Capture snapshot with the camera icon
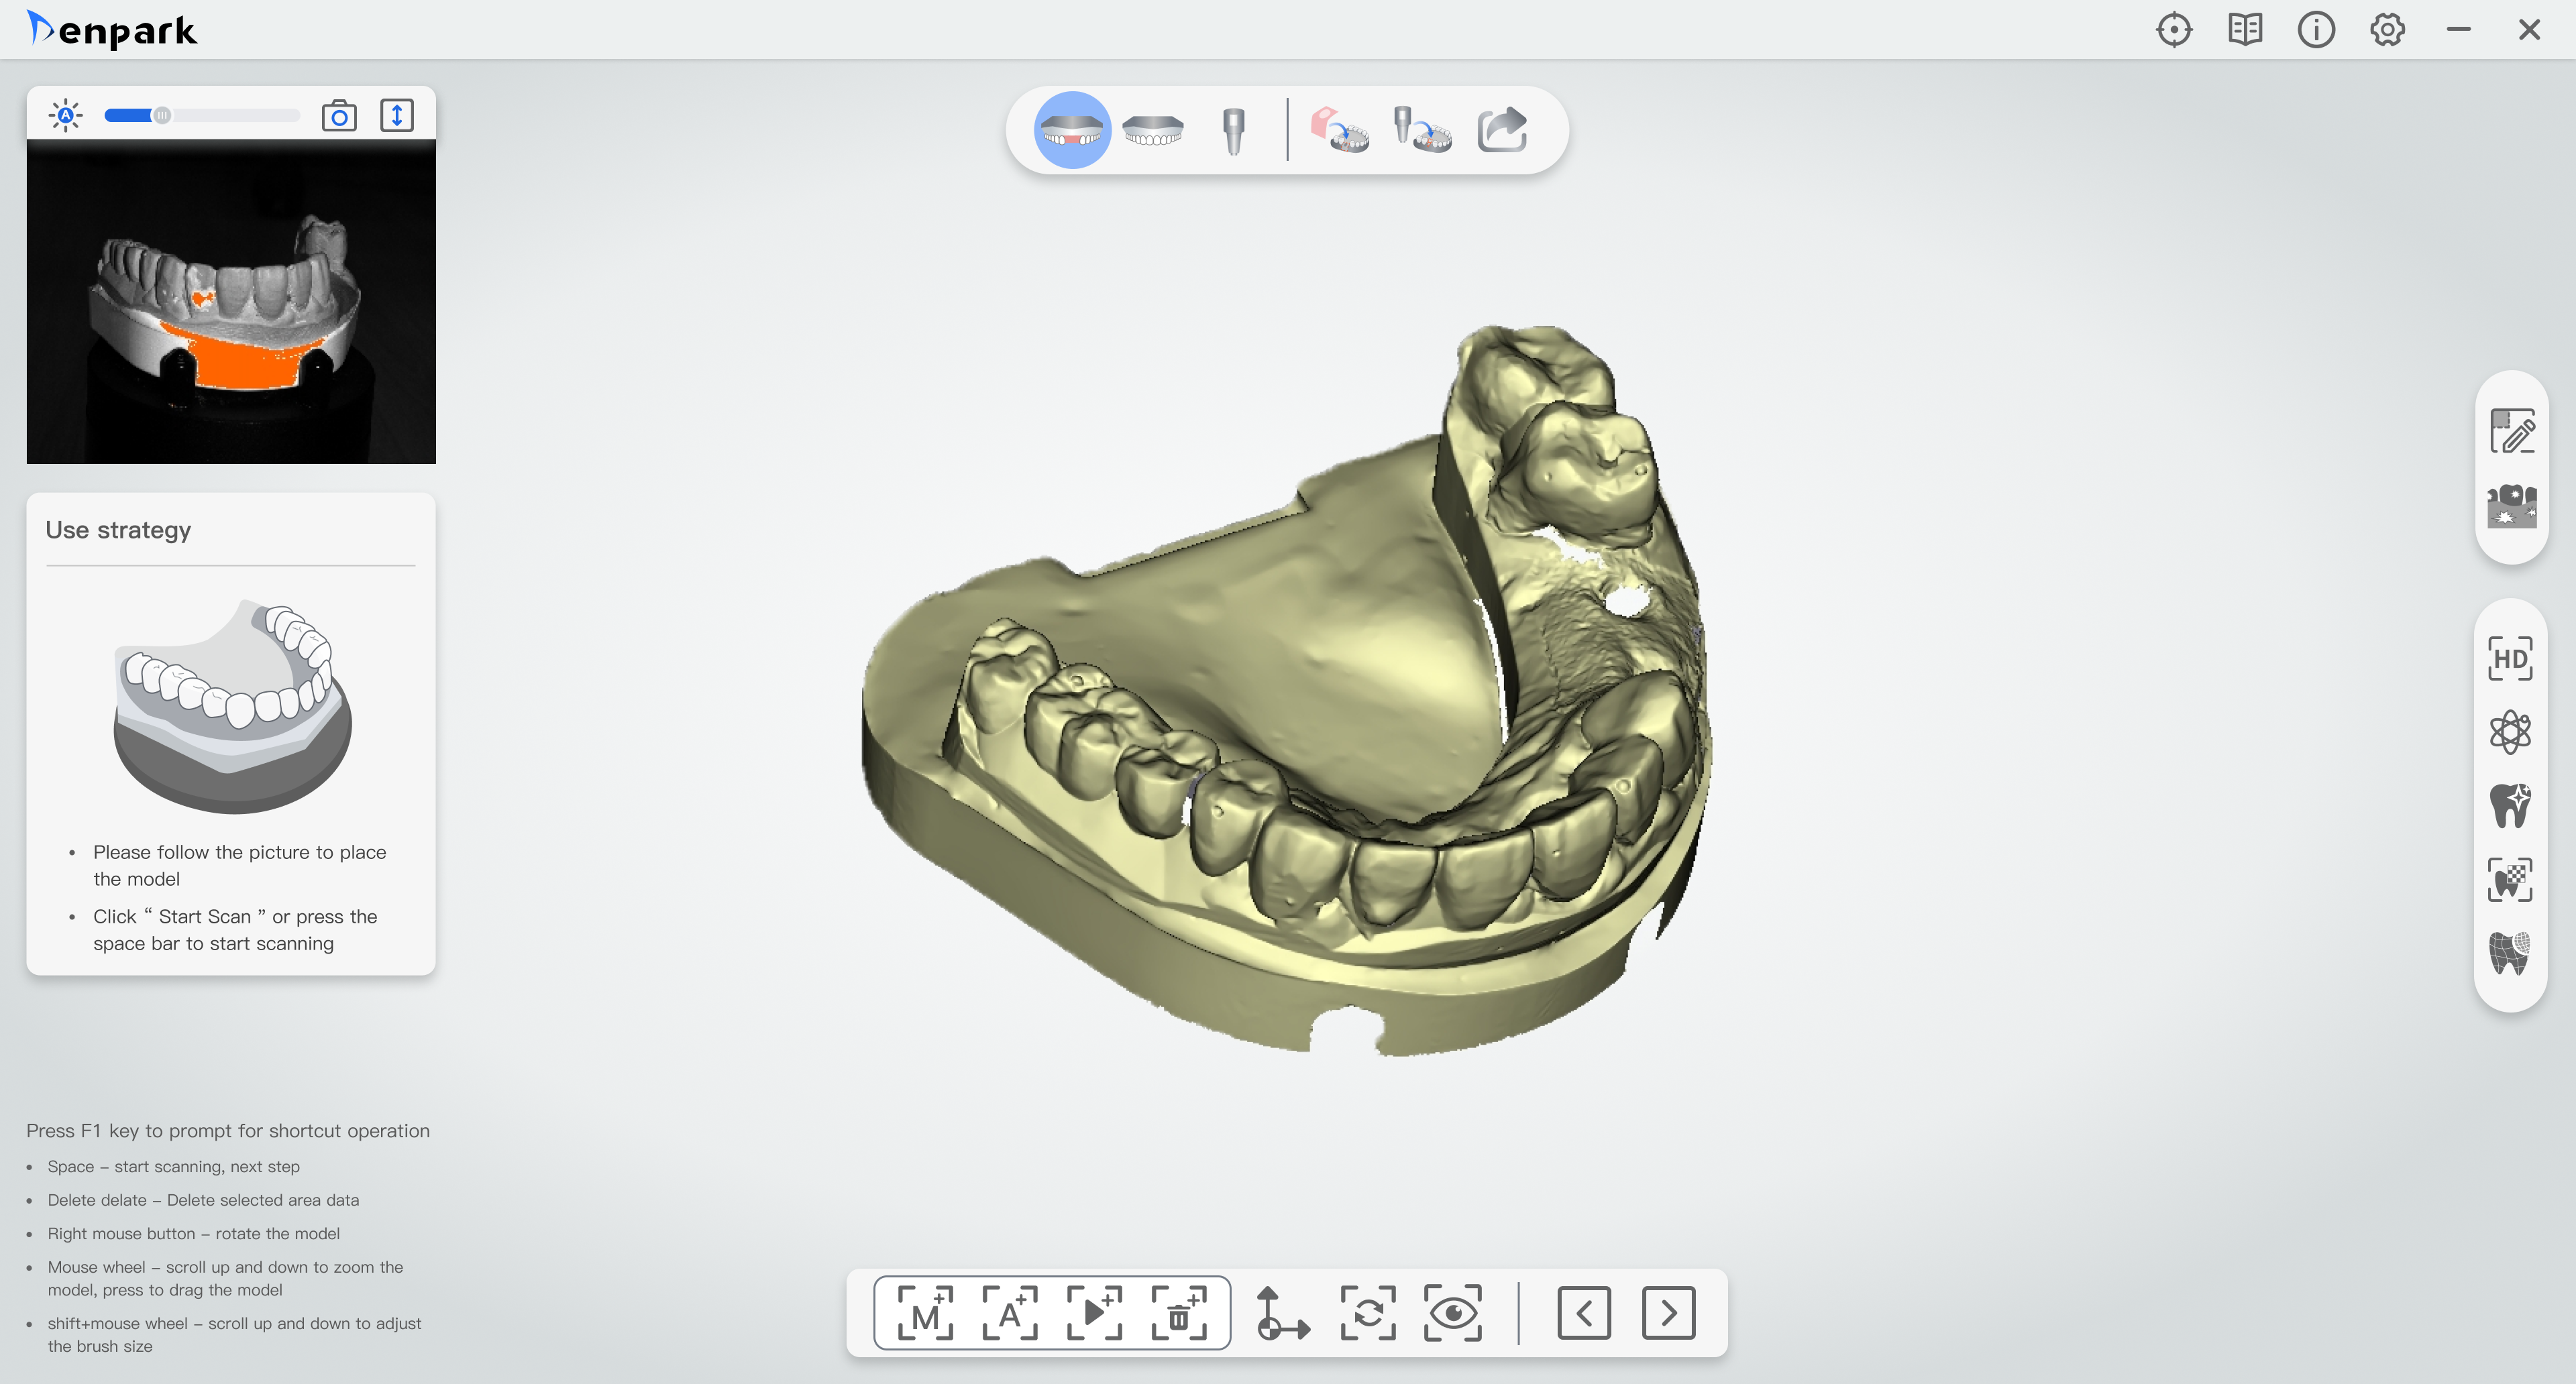Screen dimensions: 2576x1384 click(x=339, y=116)
